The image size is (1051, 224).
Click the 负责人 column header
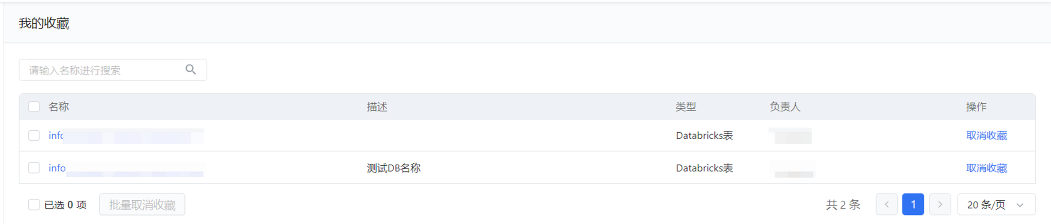[784, 107]
